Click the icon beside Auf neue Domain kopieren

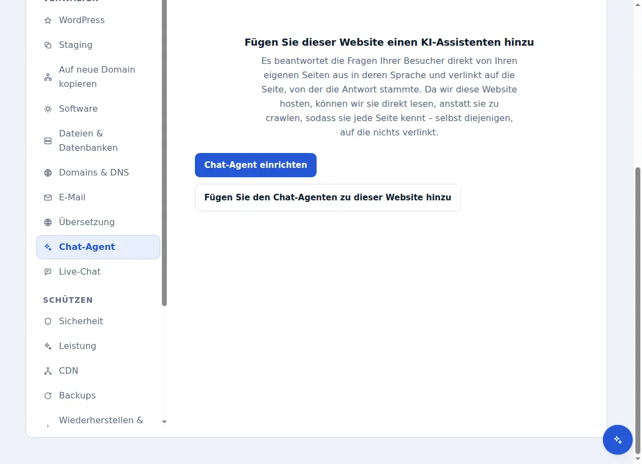pyautogui.click(x=48, y=77)
